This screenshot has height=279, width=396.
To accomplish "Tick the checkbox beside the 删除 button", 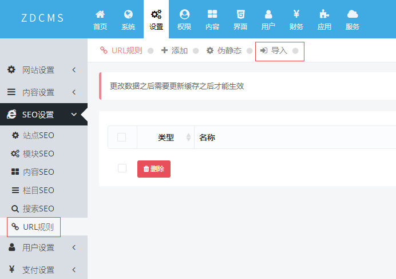I will click(x=122, y=168).
